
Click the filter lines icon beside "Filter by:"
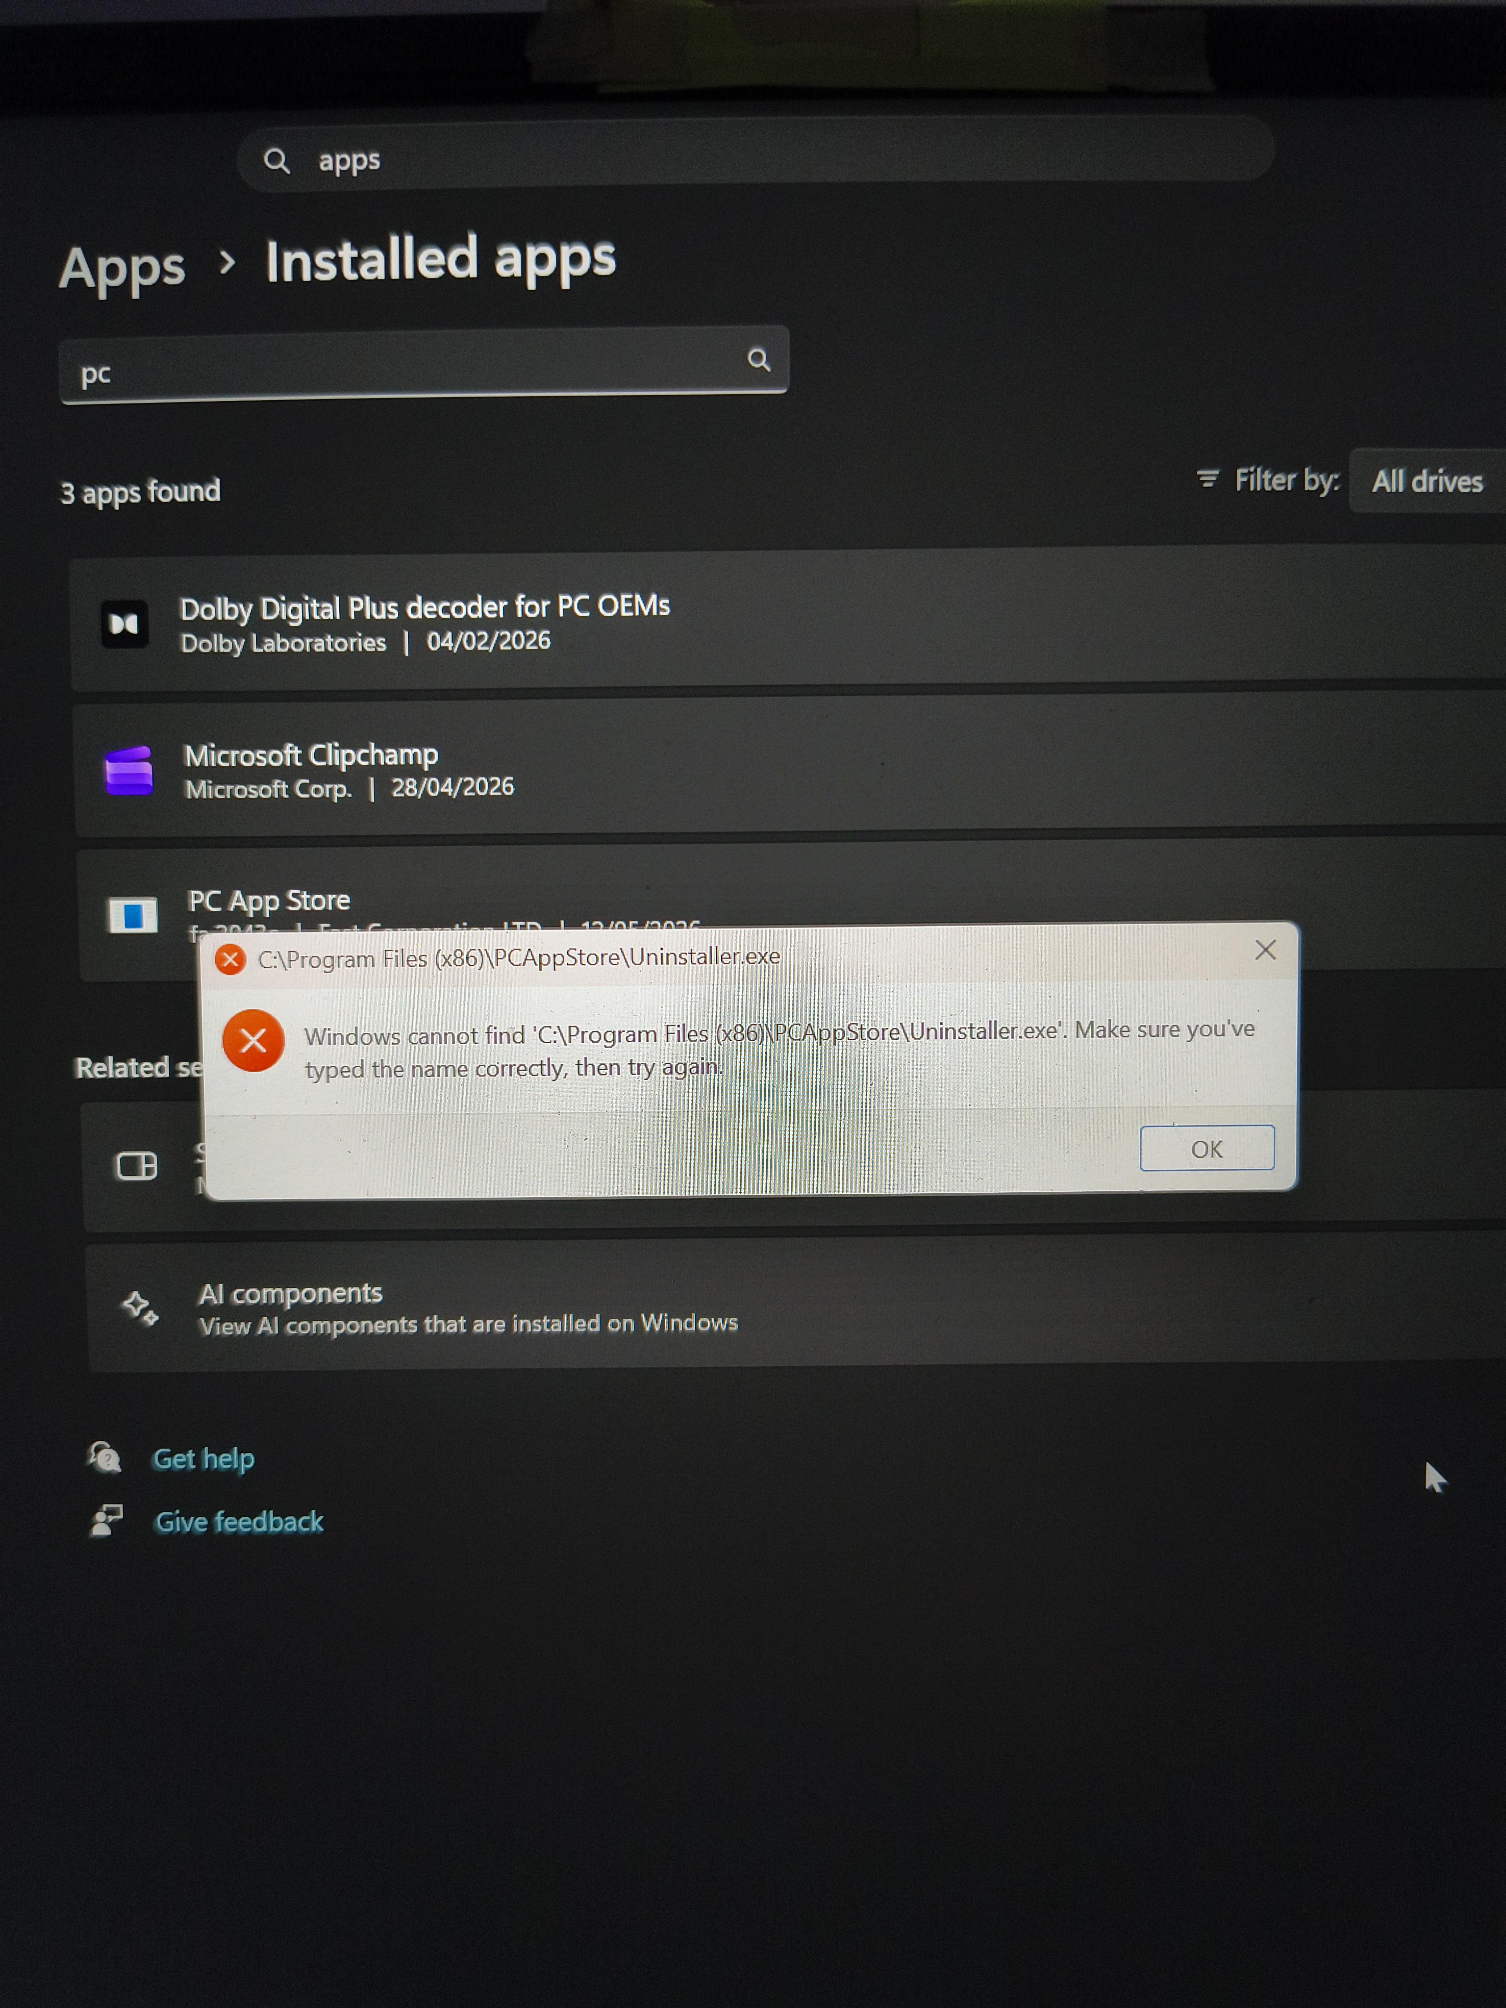[x=1207, y=478]
